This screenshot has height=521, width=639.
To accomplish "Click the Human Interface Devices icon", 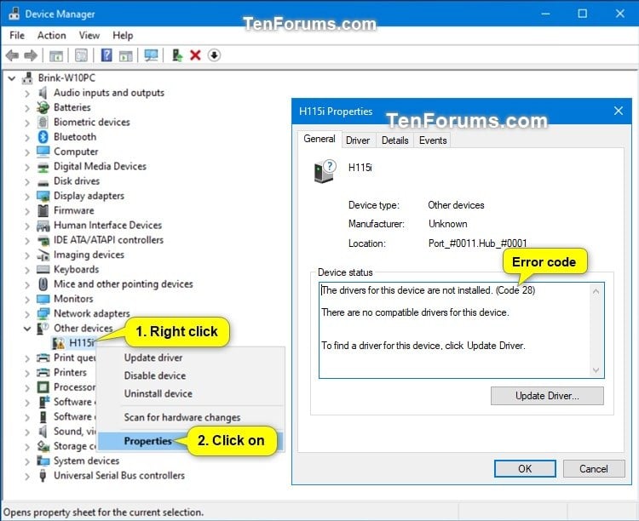I will coord(43,226).
